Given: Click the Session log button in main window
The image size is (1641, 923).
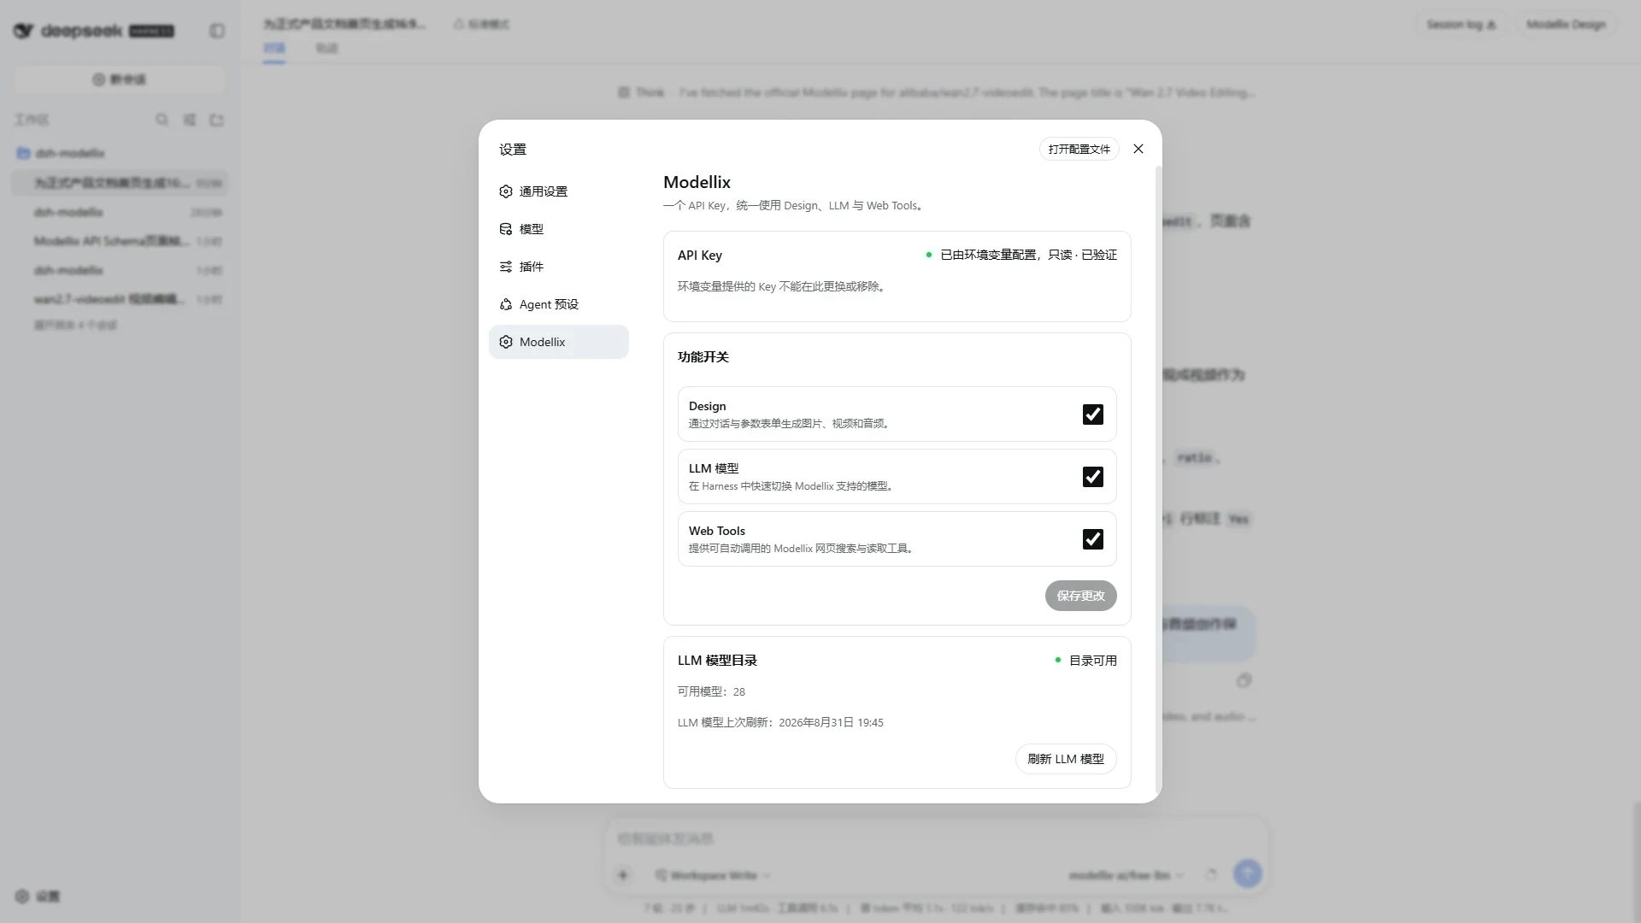Looking at the screenshot, I should click(x=1461, y=25).
